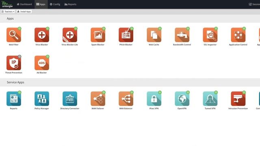The width and height of the screenshot is (260, 146).
Task: Click the Intrusion Prevention label text
Action: click(x=238, y=109)
